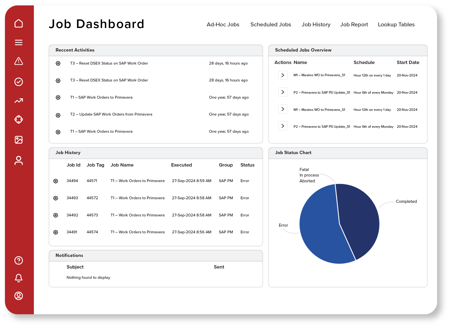Open the Job History tab

pos(316,25)
